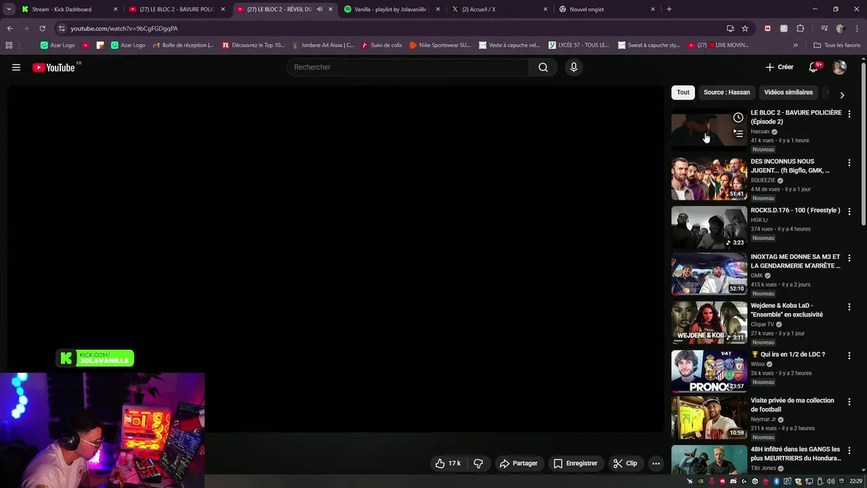Click the Partager button
The height and width of the screenshot is (488, 867).
click(518, 464)
